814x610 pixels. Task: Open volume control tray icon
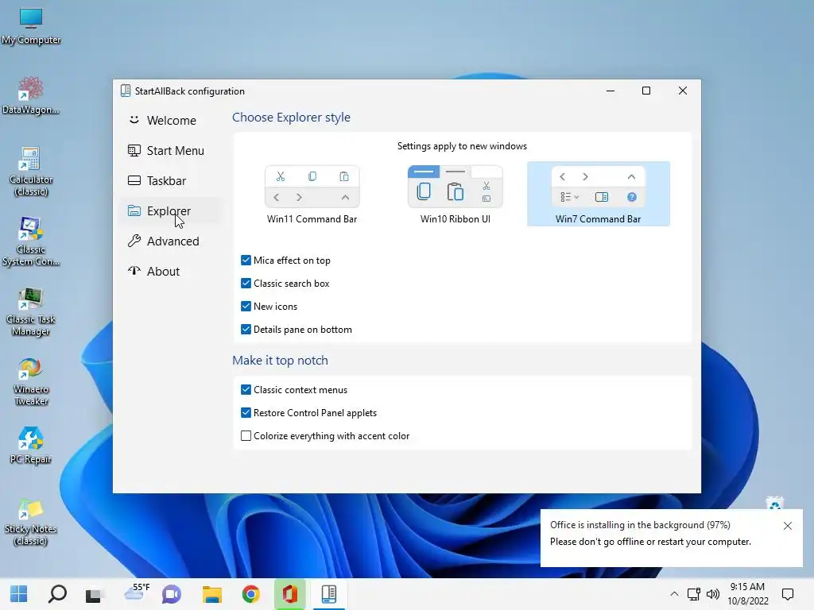[x=713, y=594]
